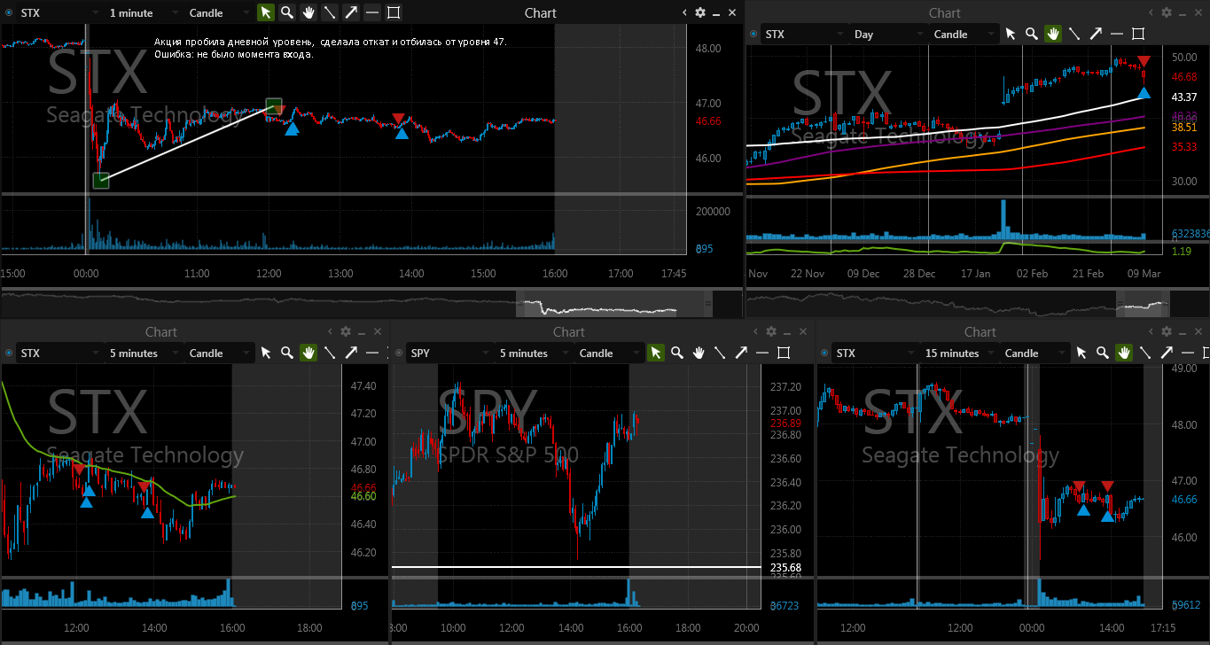The height and width of the screenshot is (645, 1210).
Task: Open the '15 minutes' timeframe dropdown
Action: click(x=958, y=353)
